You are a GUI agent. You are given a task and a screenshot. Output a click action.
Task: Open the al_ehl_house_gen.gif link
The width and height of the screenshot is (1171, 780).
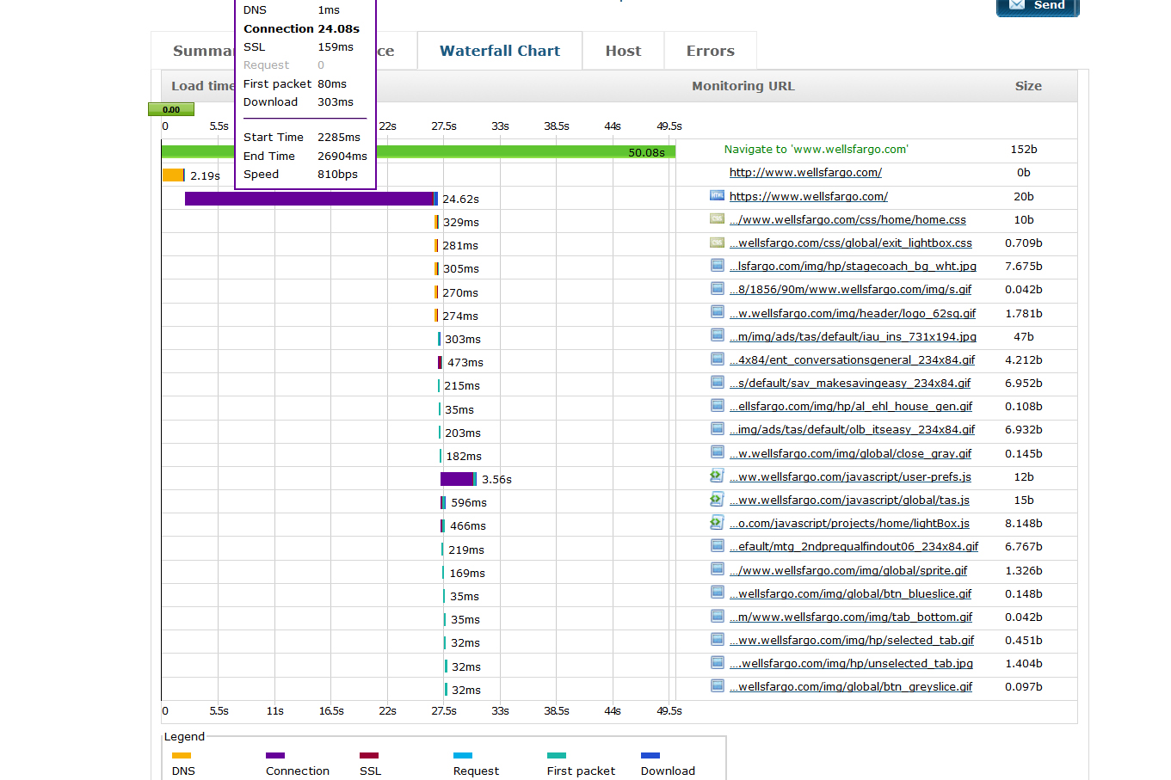(x=851, y=407)
